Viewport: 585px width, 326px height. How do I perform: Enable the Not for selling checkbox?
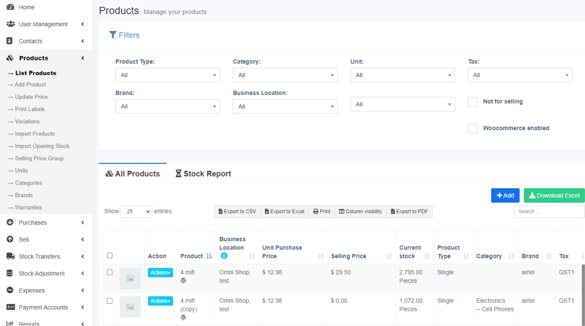[x=472, y=102]
